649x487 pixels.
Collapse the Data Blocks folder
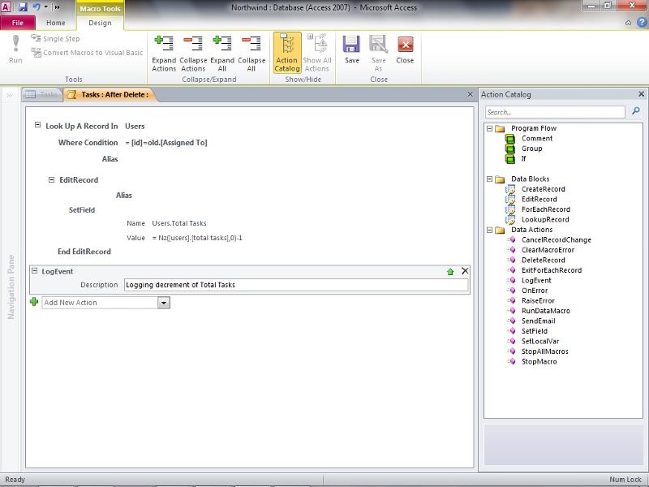(490, 179)
